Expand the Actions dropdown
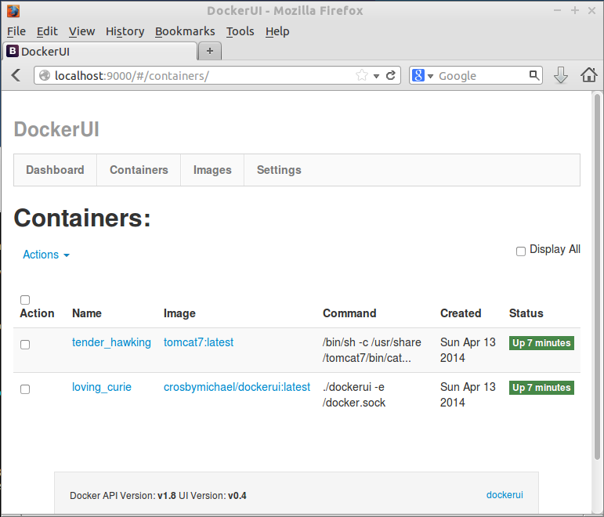Screen dimensions: 604x517 point(46,255)
